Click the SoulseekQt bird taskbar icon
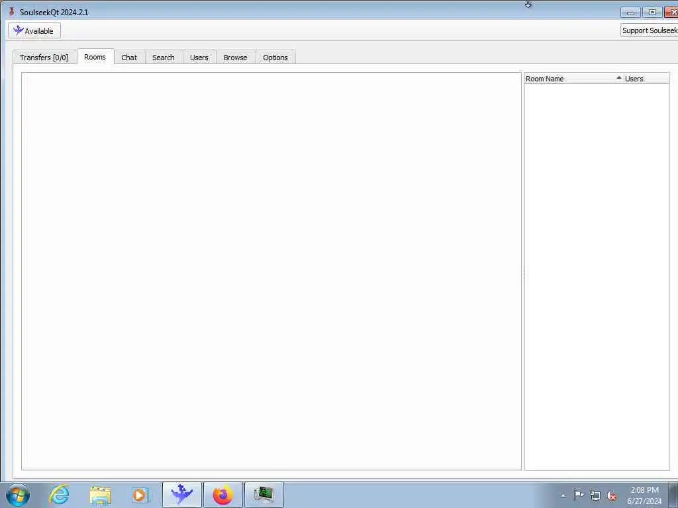 (x=182, y=495)
